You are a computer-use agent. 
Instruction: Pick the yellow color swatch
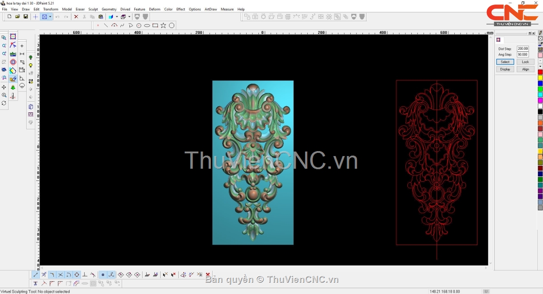click(540, 78)
